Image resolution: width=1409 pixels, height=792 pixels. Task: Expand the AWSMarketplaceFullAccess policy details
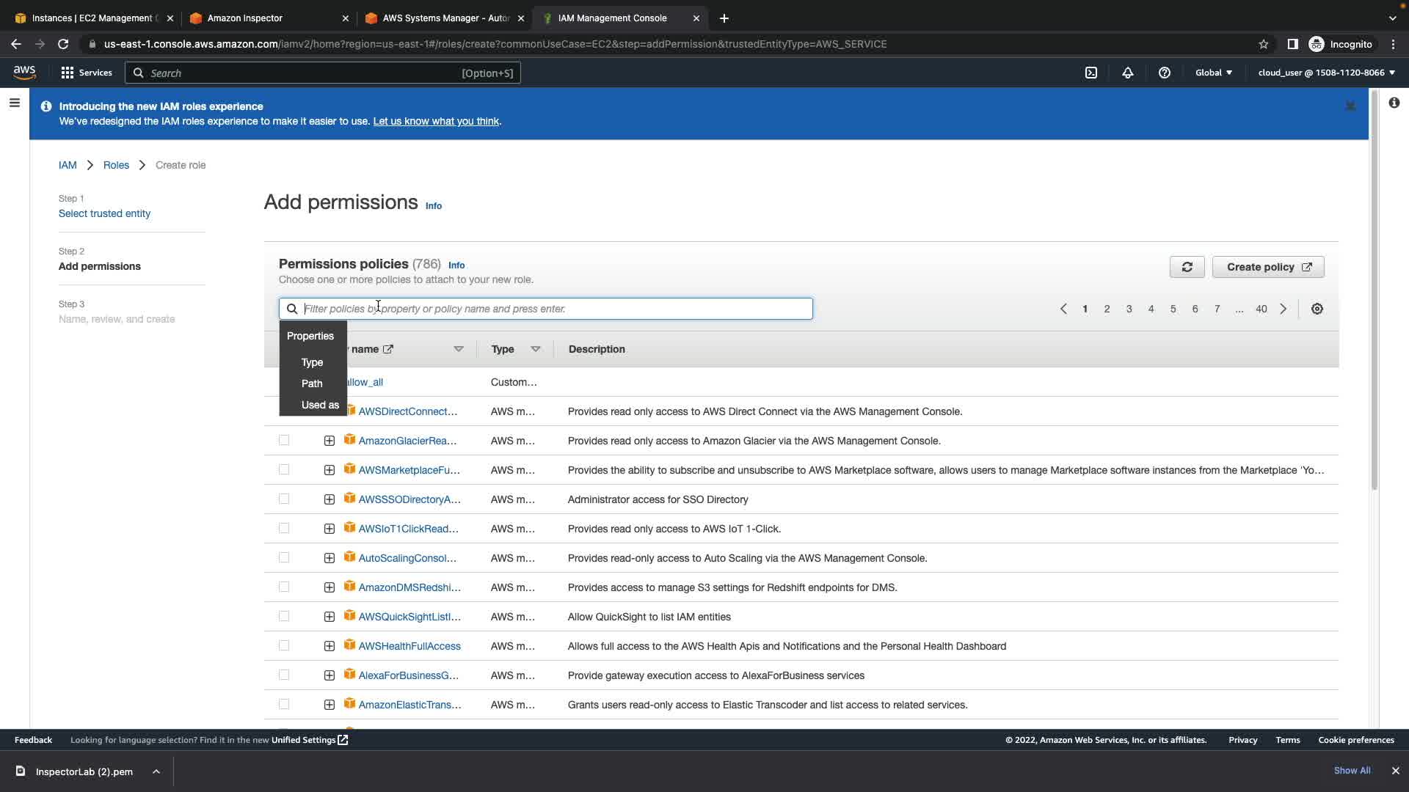[x=329, y=469]
